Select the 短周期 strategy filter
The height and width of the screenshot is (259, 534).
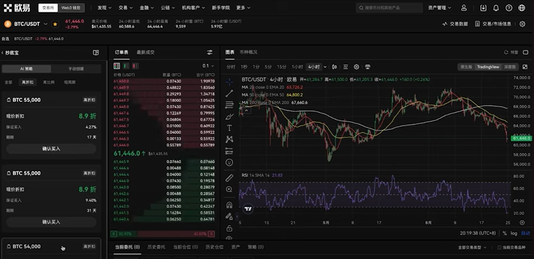[70, 82]
